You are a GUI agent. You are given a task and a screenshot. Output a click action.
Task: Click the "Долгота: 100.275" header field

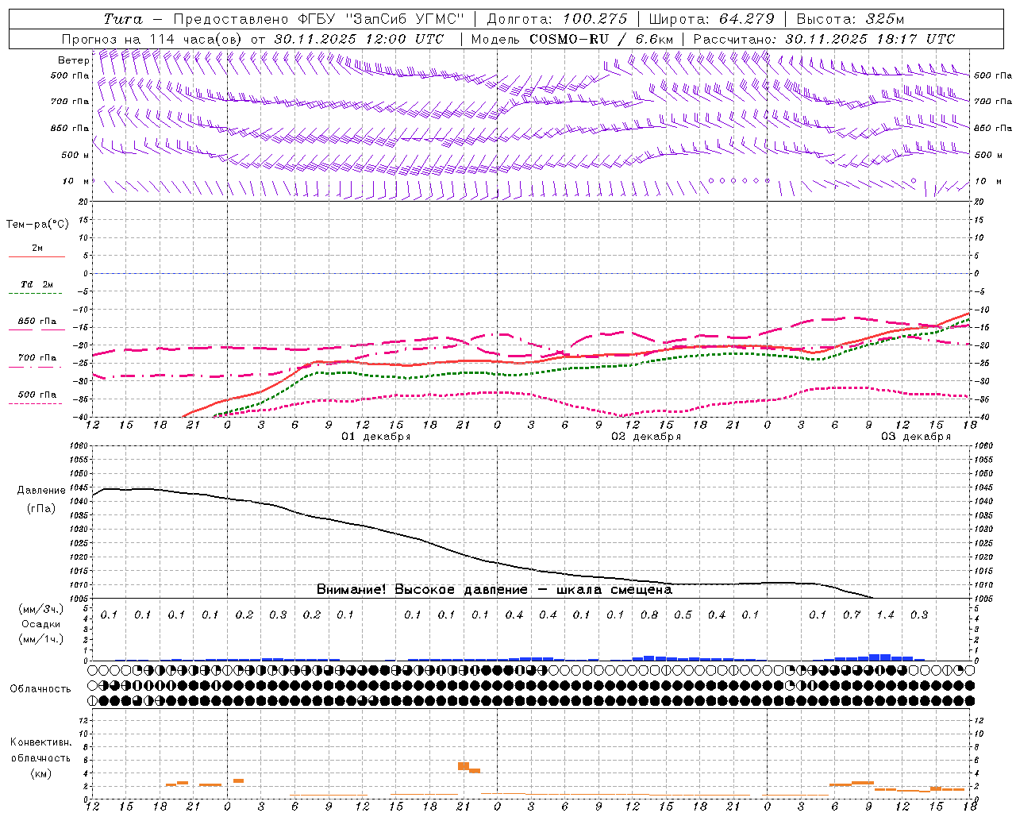tap(556, 19)
